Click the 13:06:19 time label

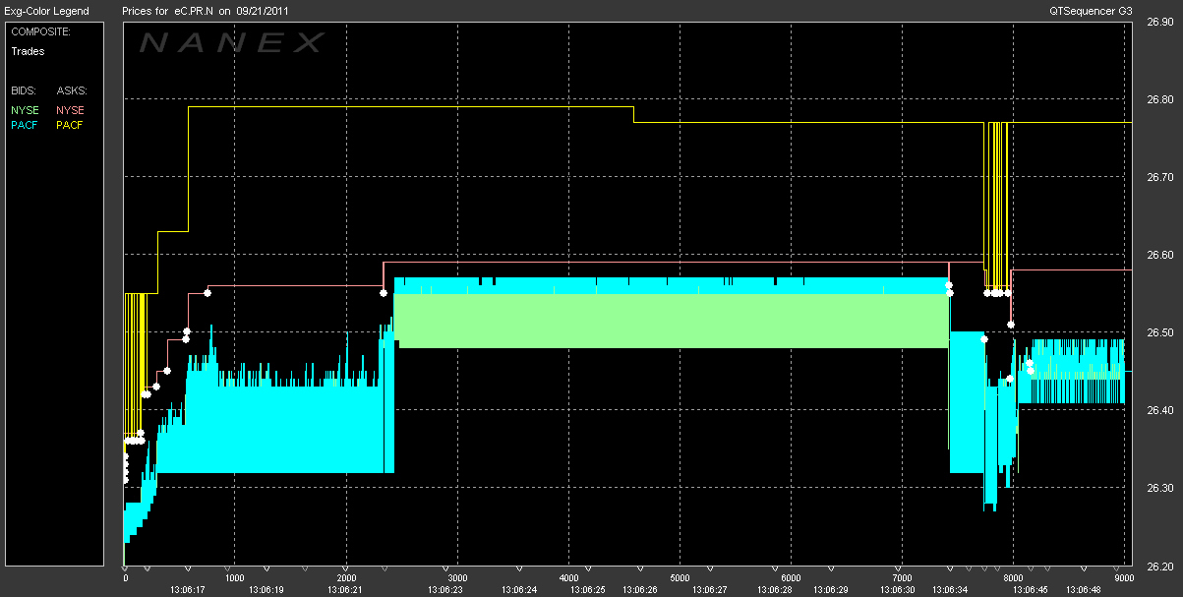265,589
